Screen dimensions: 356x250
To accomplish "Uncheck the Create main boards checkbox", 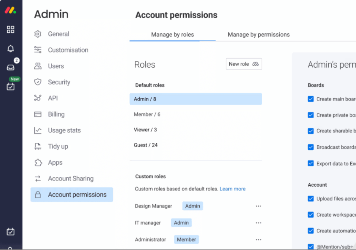I will pos(311,99).
